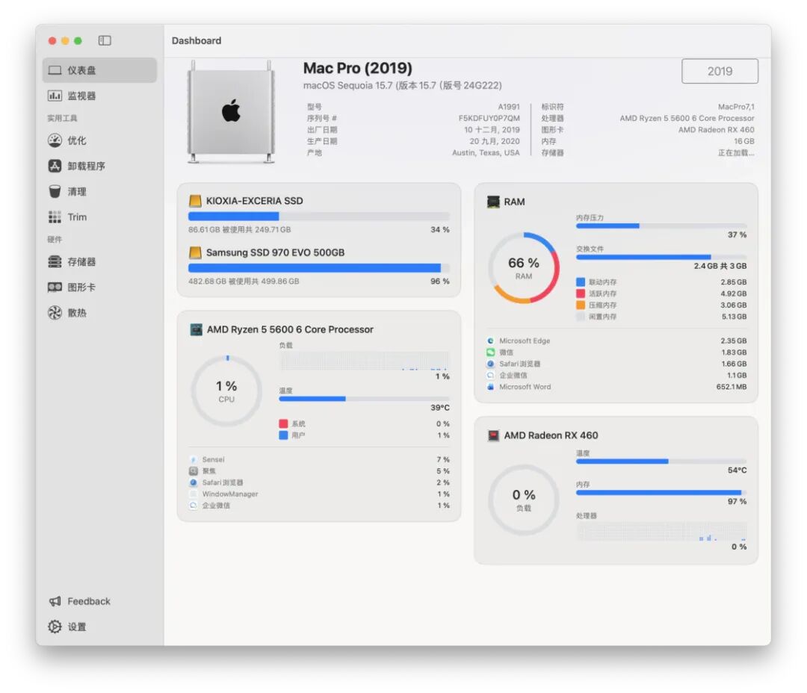Click the 0 % 负载 GPU gauge
Image resolution: width=807 pixels, height=693 pixels.
523,500
